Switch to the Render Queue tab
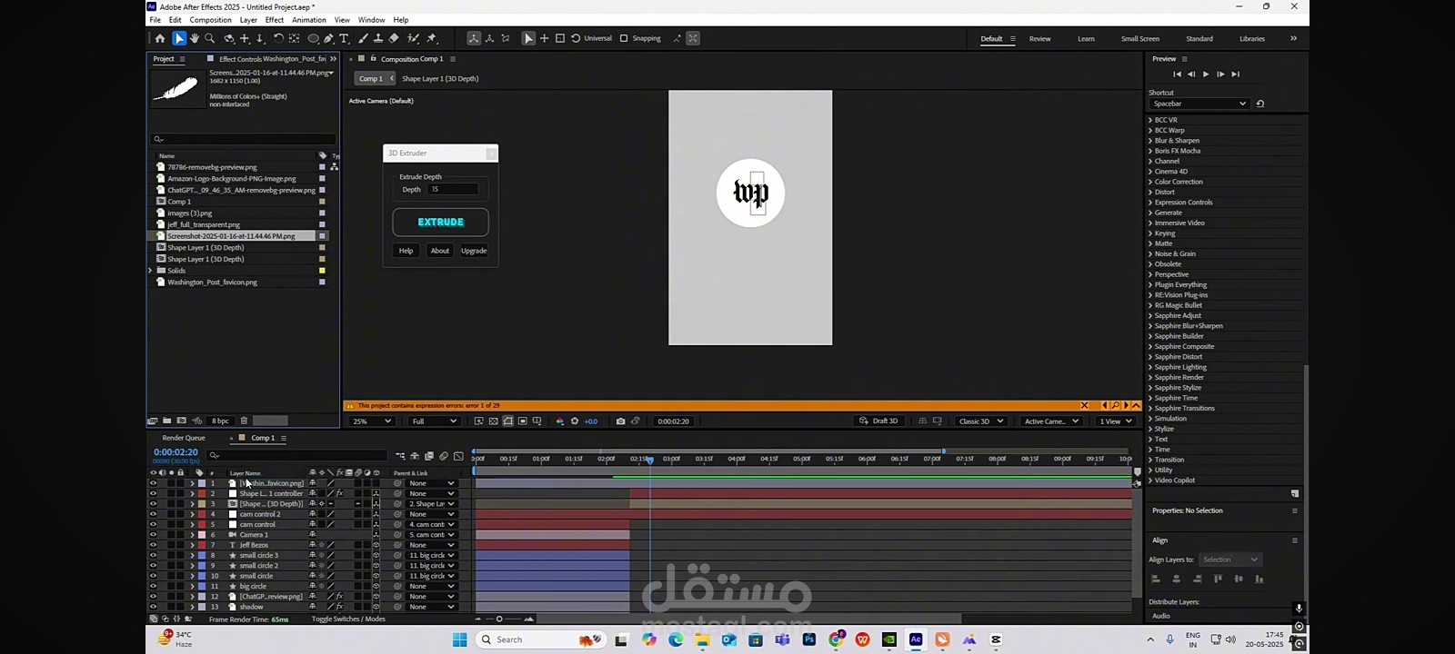The height and width of the screenshot is (654, 1455). 184,438
